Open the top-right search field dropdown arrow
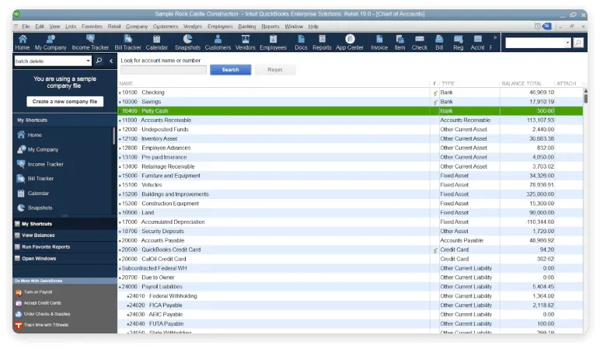Screen dimensions: 600x349 [568, 43]
